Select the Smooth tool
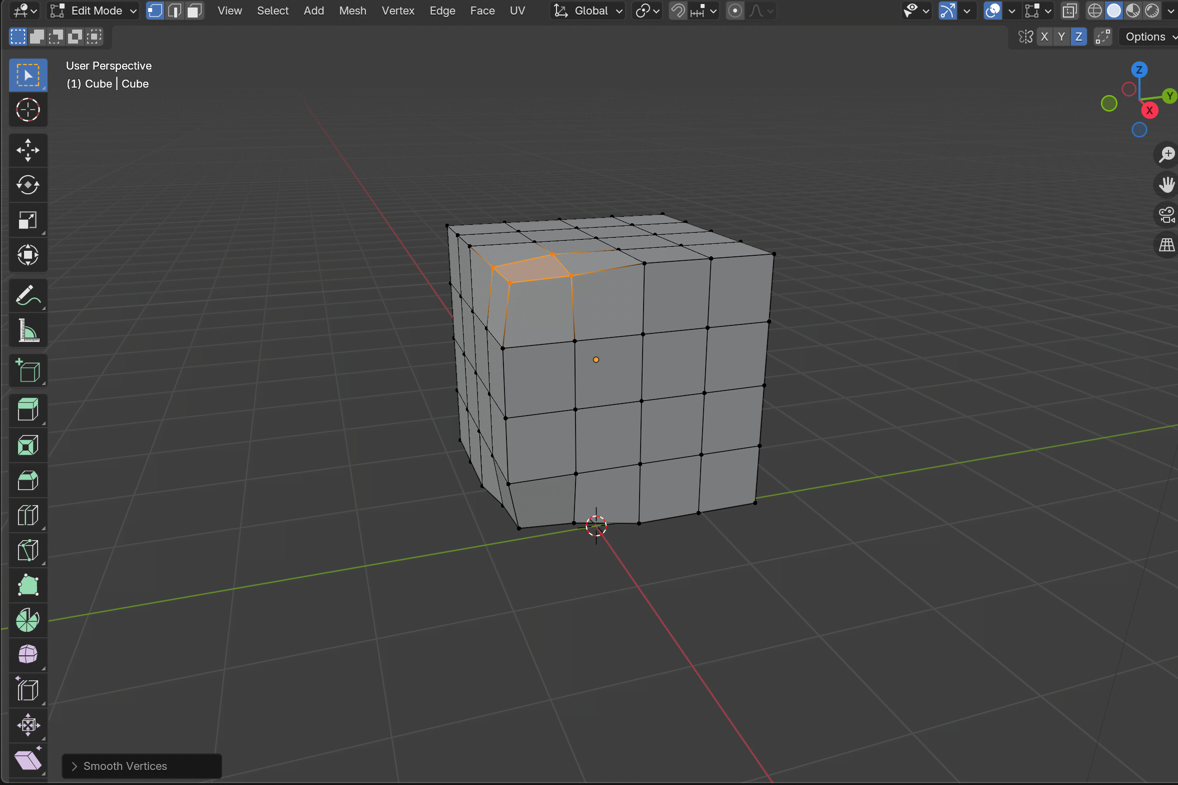Viewport: 1178px width, 785px height. click(28, 655)
